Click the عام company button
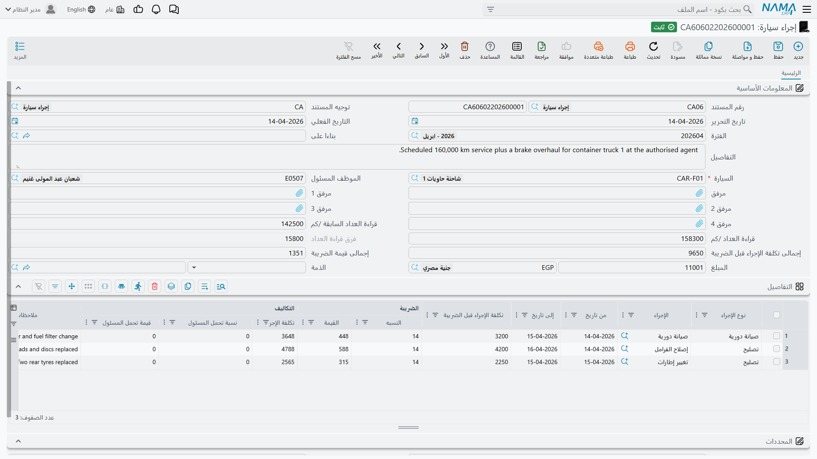 (115, 9)
